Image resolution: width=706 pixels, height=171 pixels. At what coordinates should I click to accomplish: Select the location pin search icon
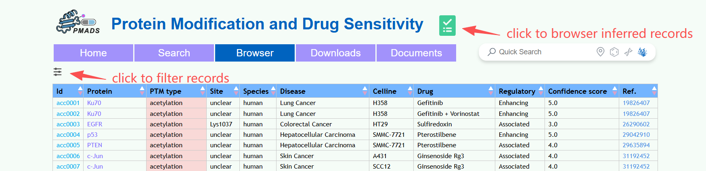click(x=600, y=52)
